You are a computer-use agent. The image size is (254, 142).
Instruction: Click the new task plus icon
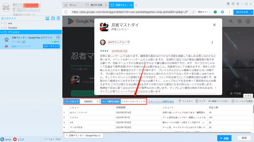click(x=53, y=18)
